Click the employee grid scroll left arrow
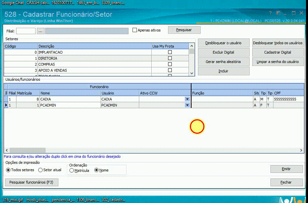 point(7,150)
